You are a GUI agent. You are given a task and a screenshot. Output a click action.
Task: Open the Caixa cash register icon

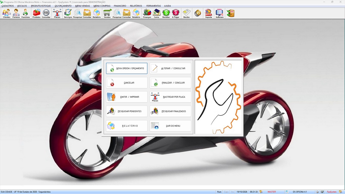157,13
